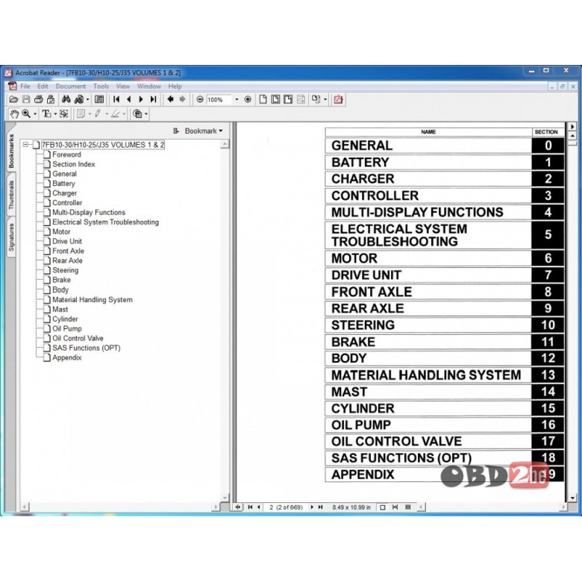This screenshot has height=582, width=582.
Task: Switch to the Thumbnails side tab
Action: (11, 195)
